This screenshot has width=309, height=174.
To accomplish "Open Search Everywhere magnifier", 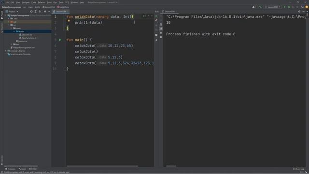I will 303,7.
